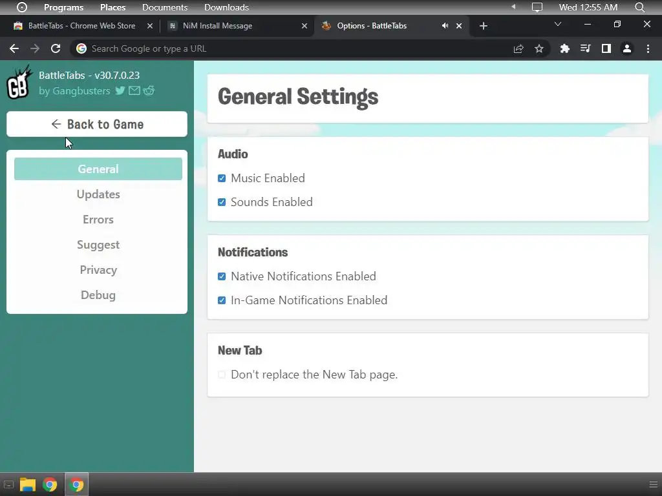The height and width of the screenshot is (496, 662).
Task: Open the Gangbusters Reddit icon link
Action: pyautogui.click(x=149, y=90)
